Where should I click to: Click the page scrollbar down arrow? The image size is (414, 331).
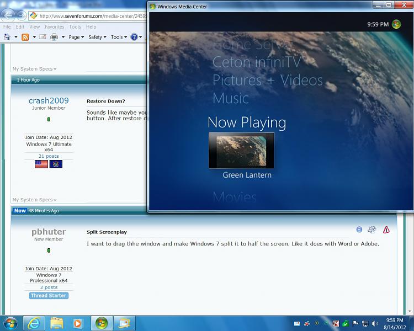(x=410, y=312)
